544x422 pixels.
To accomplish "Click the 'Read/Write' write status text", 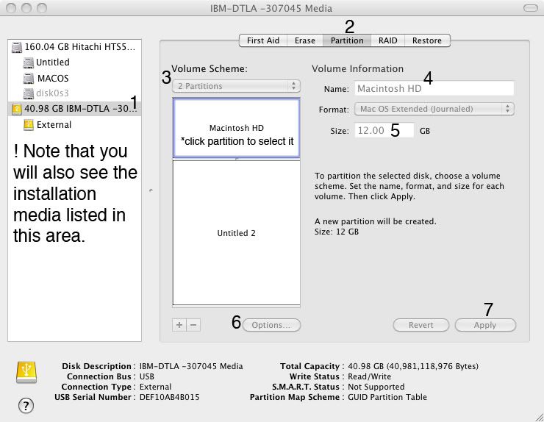I will click(x=369, y=376).
